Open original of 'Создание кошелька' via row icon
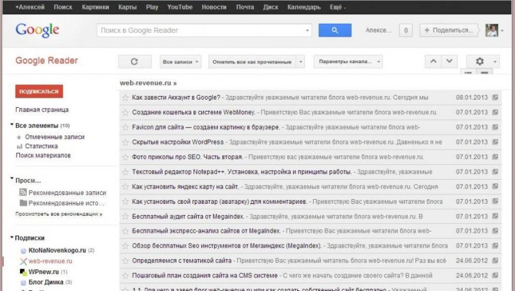This screenshot has height=291, width=515. (495, 112)
